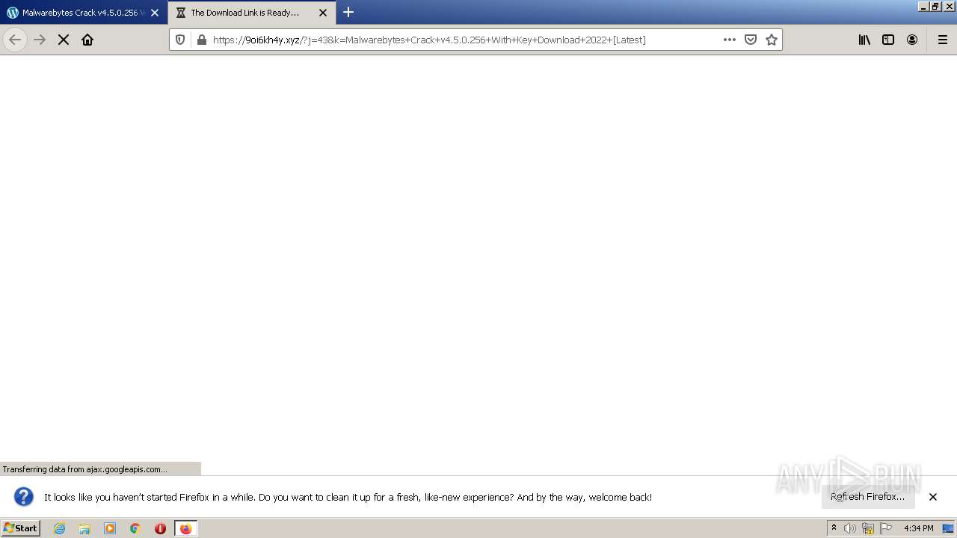The image size is (957, 538).
Task: Click the Back navigation arrow
Action: 15,40
